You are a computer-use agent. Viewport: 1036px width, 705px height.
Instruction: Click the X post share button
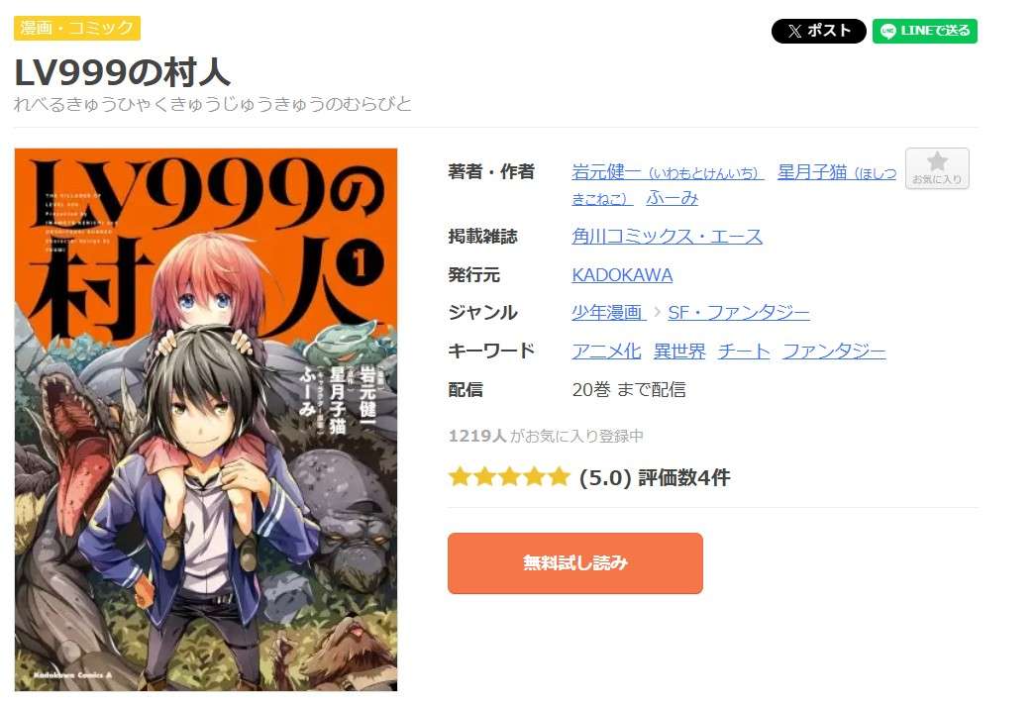pos(818,31)
